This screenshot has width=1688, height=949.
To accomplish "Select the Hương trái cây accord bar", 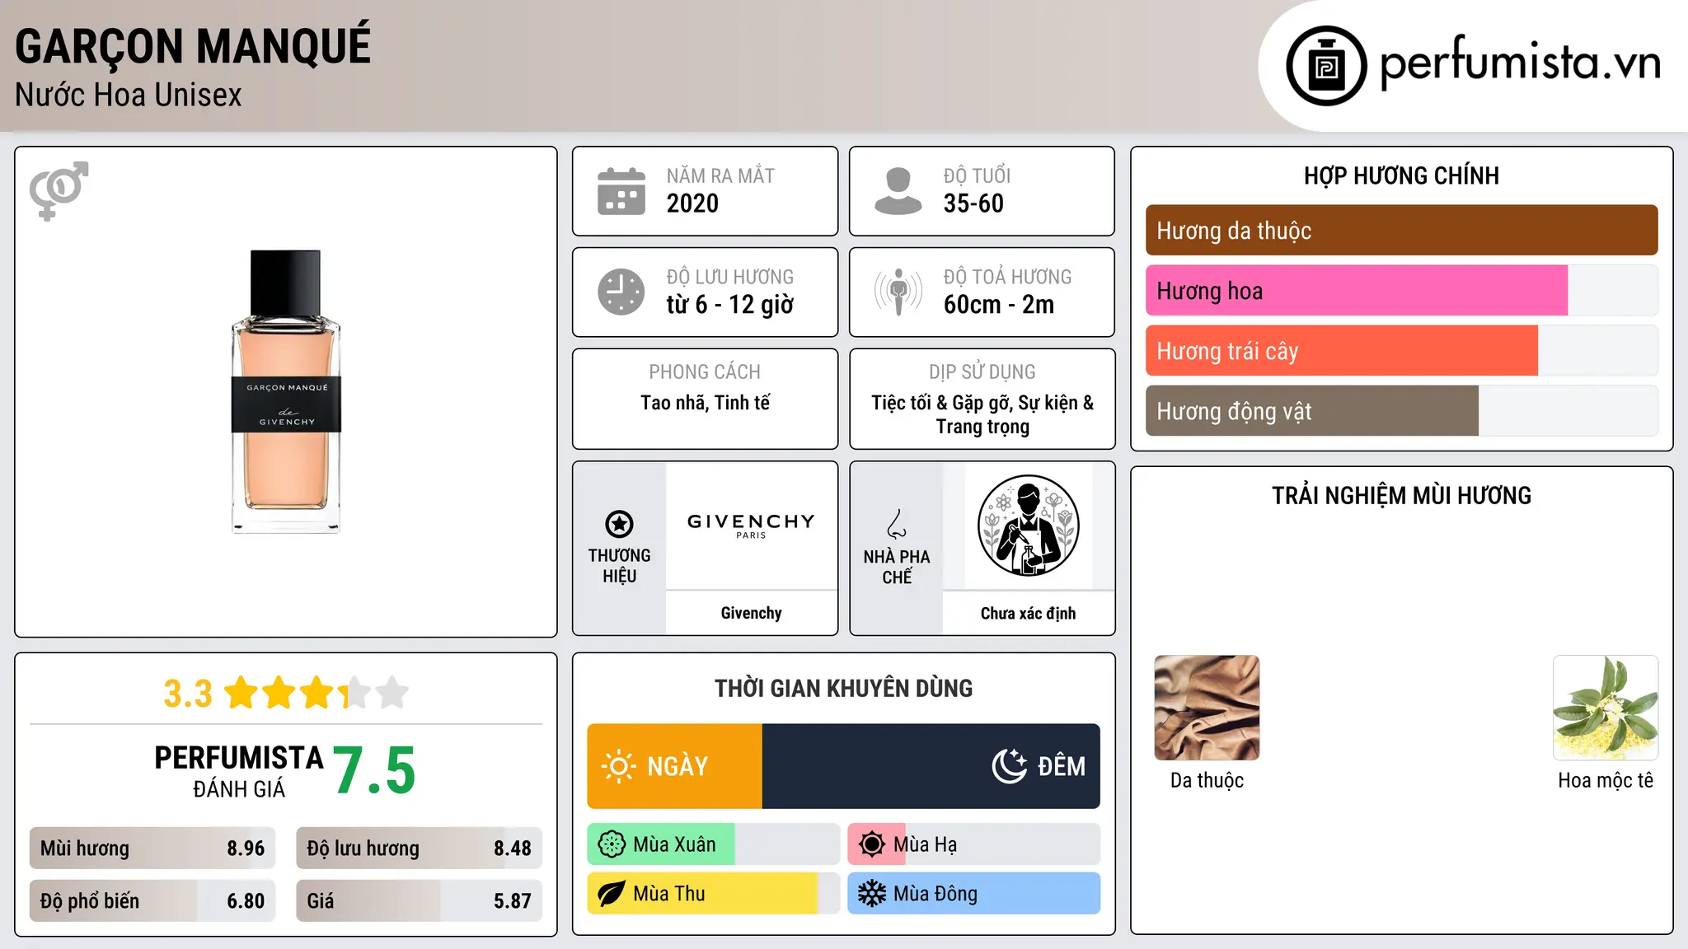I will (x=1401, y=351).
